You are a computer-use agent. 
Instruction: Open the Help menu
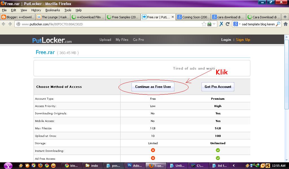pyautogui.click(x=78, y=10)
